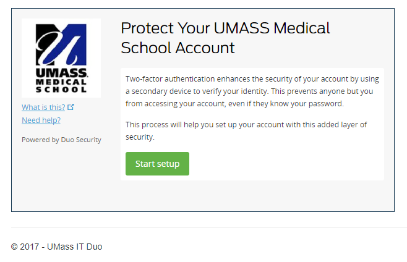Viewport: 407px width, 262px height.
Task: Open the 'Need help?' link
Action: [41, 120]
